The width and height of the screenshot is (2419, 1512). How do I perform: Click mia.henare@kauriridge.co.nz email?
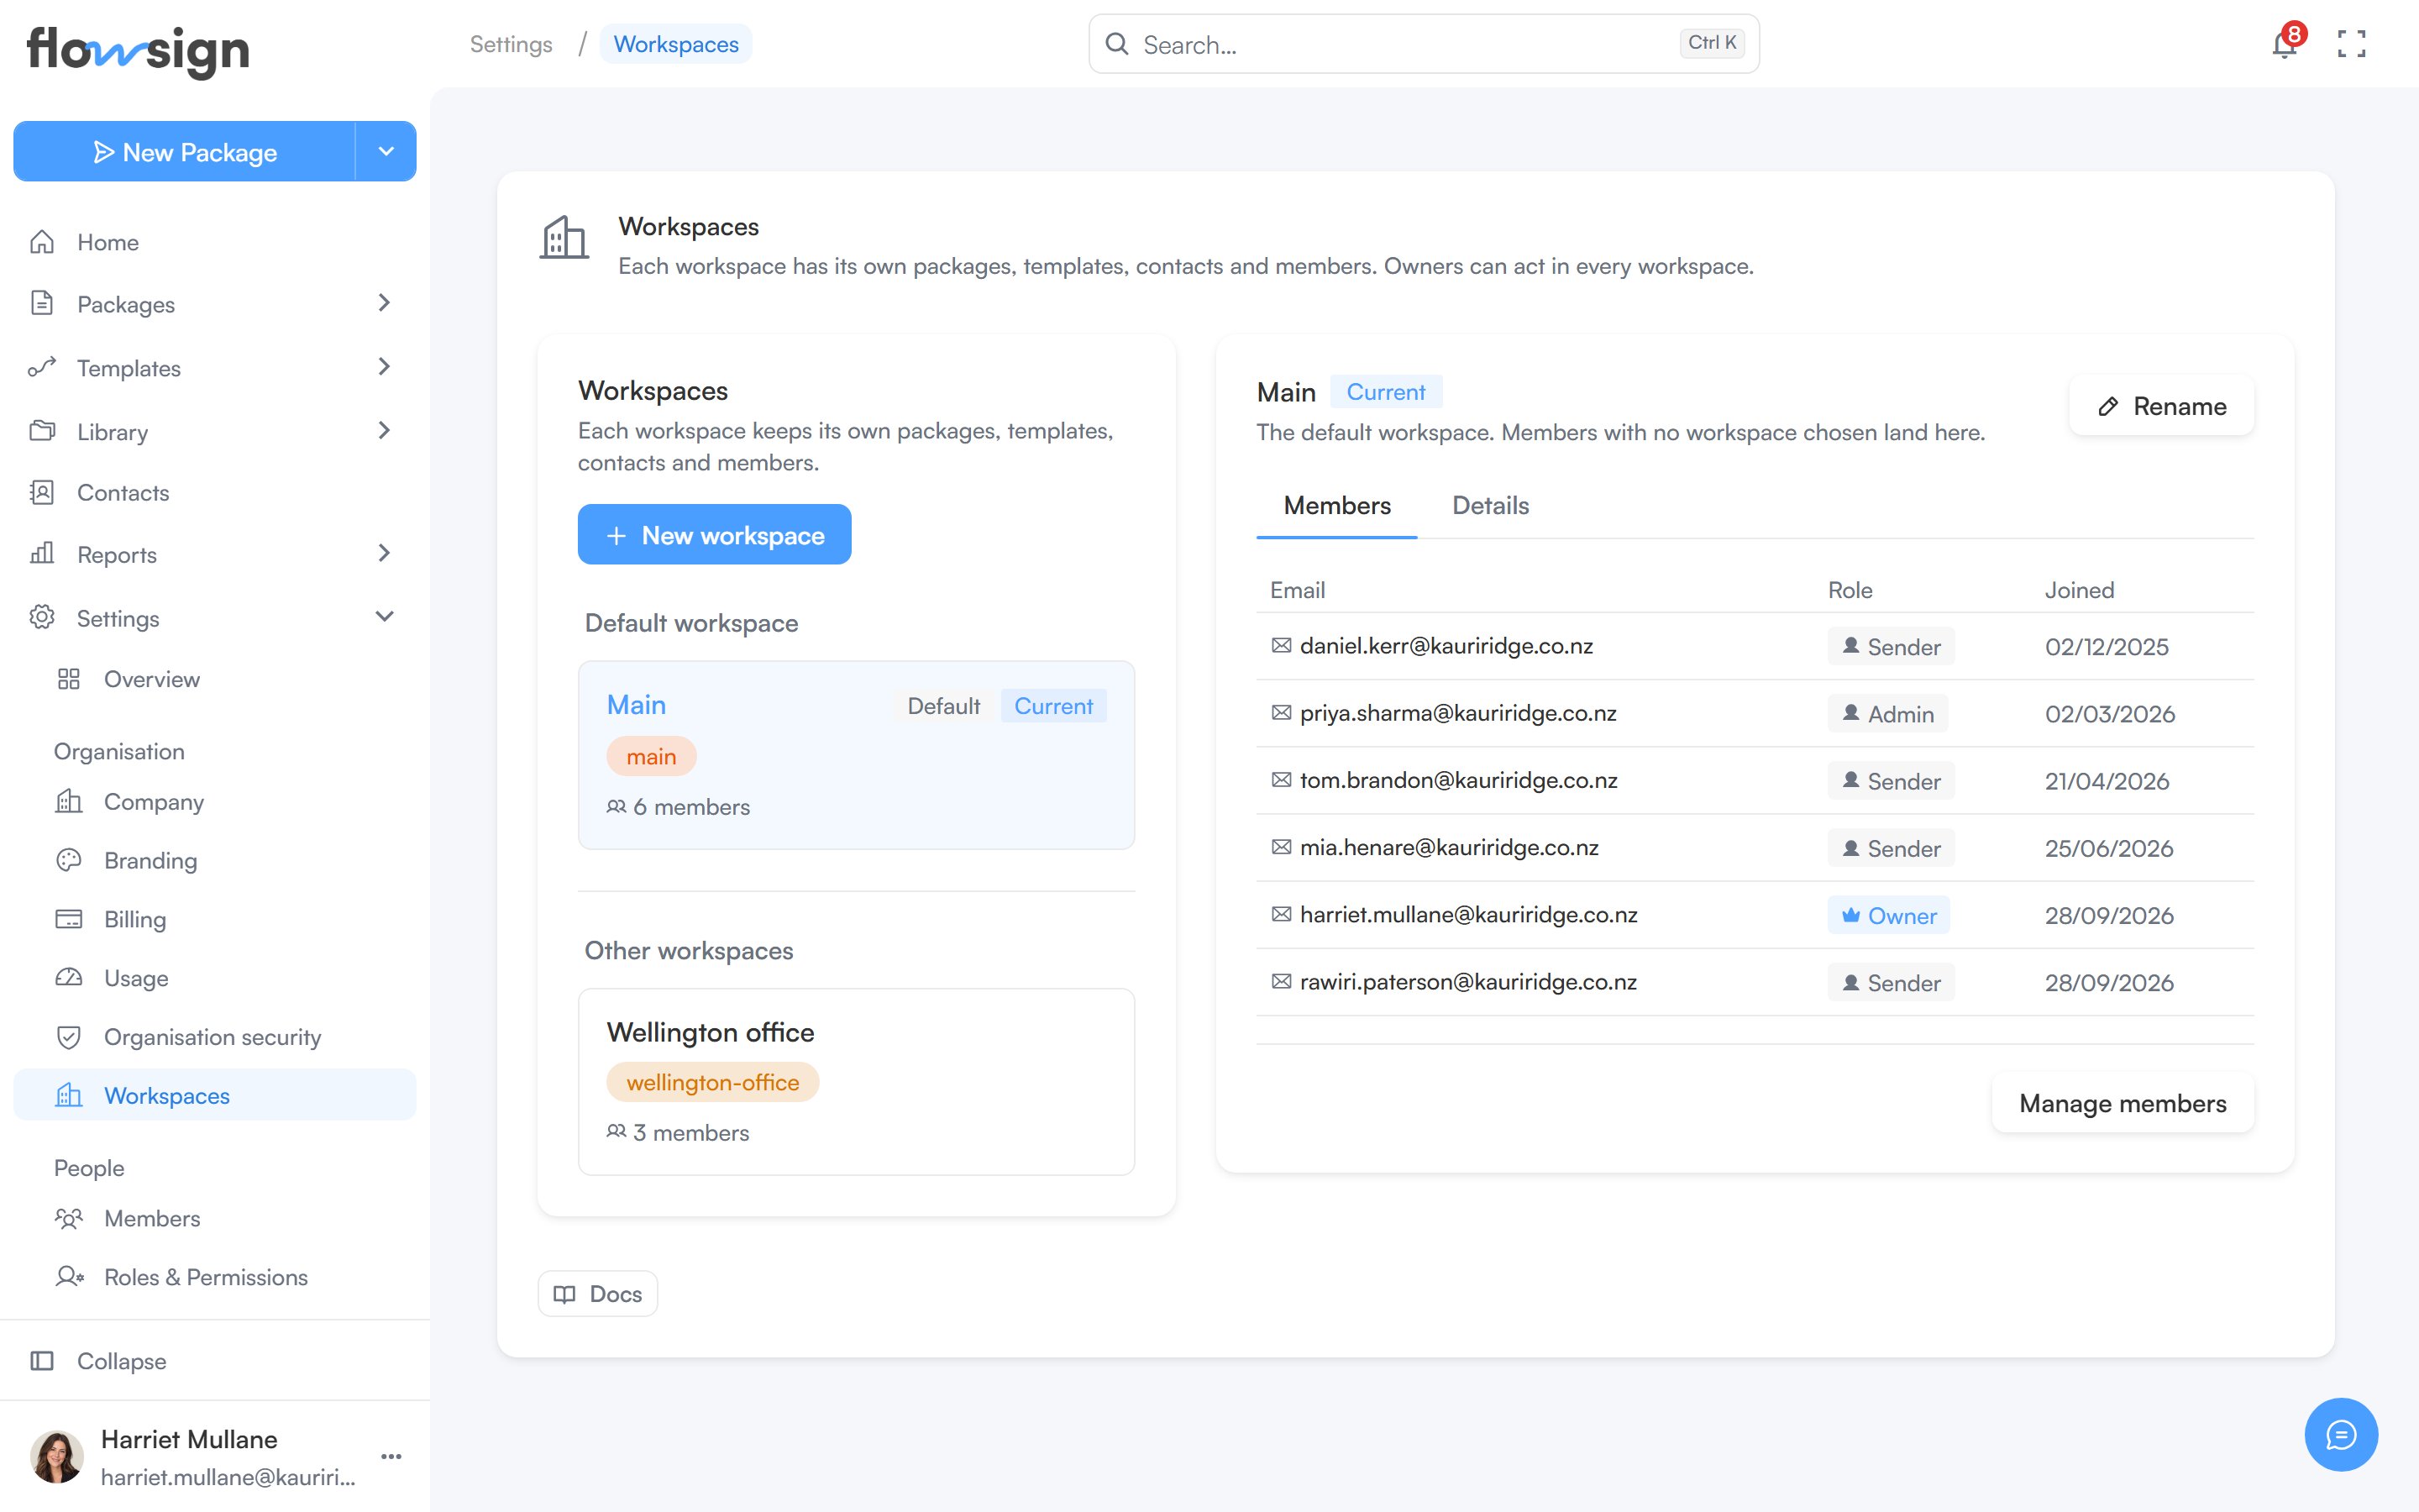tap(1450, 847)
